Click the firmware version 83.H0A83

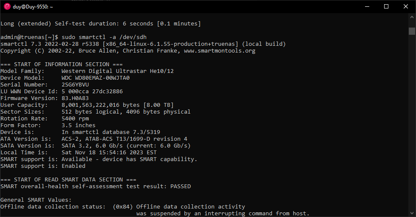[75, 98]
